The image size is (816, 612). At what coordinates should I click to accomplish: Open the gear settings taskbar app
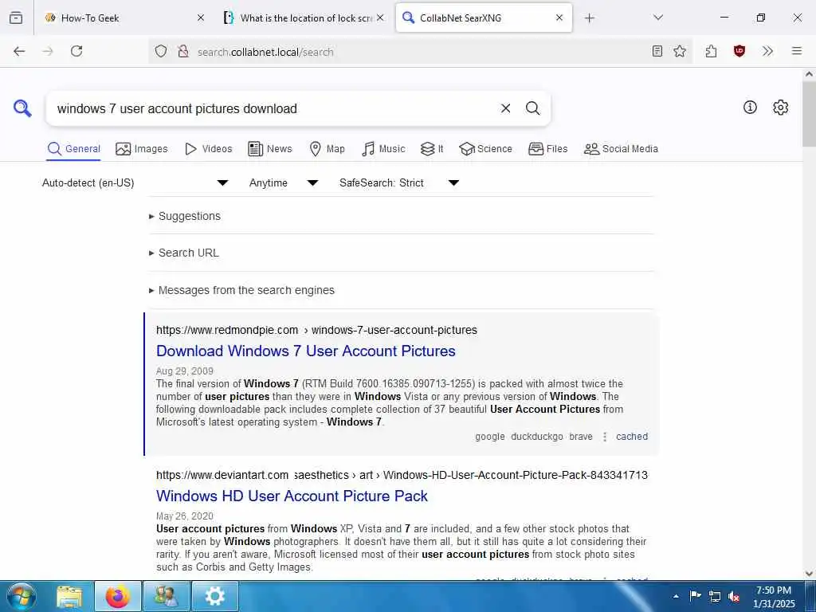215,597
